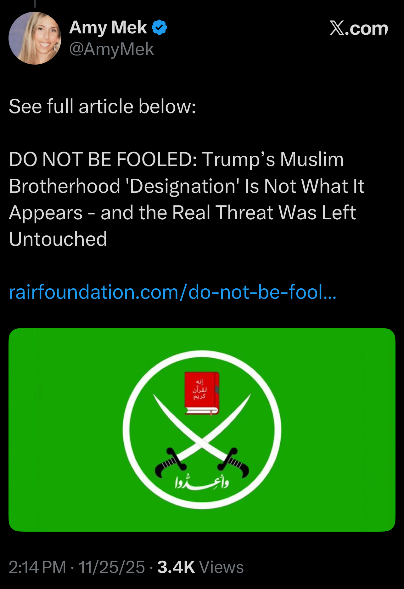Viewport: 404px width, 589px height.
Task: Open the @AmyMek handle link
Action: click(111, 49)
